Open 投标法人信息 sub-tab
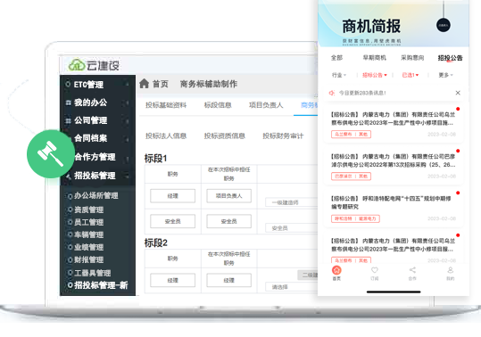Viewport: 481px width, 337px height. [166, 136]
